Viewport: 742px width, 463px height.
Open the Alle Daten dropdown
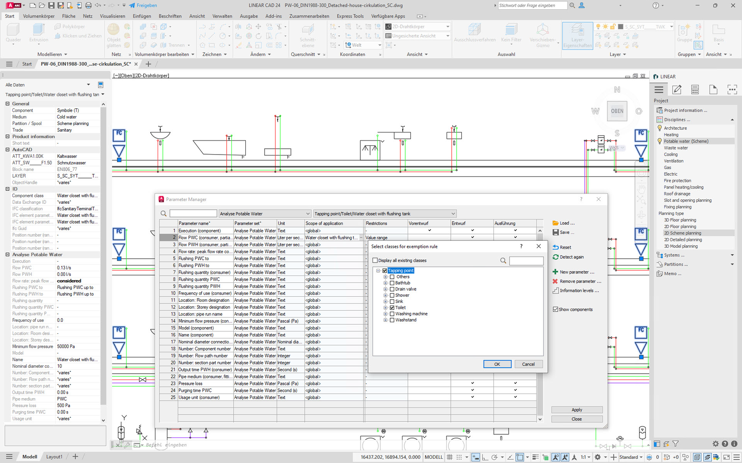point(88,85)
